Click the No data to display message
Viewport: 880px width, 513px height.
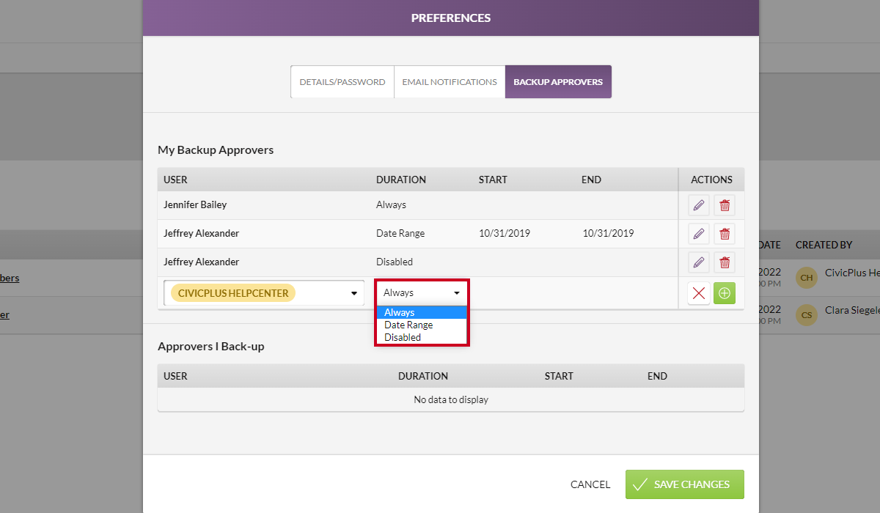[x=451, y=400]
